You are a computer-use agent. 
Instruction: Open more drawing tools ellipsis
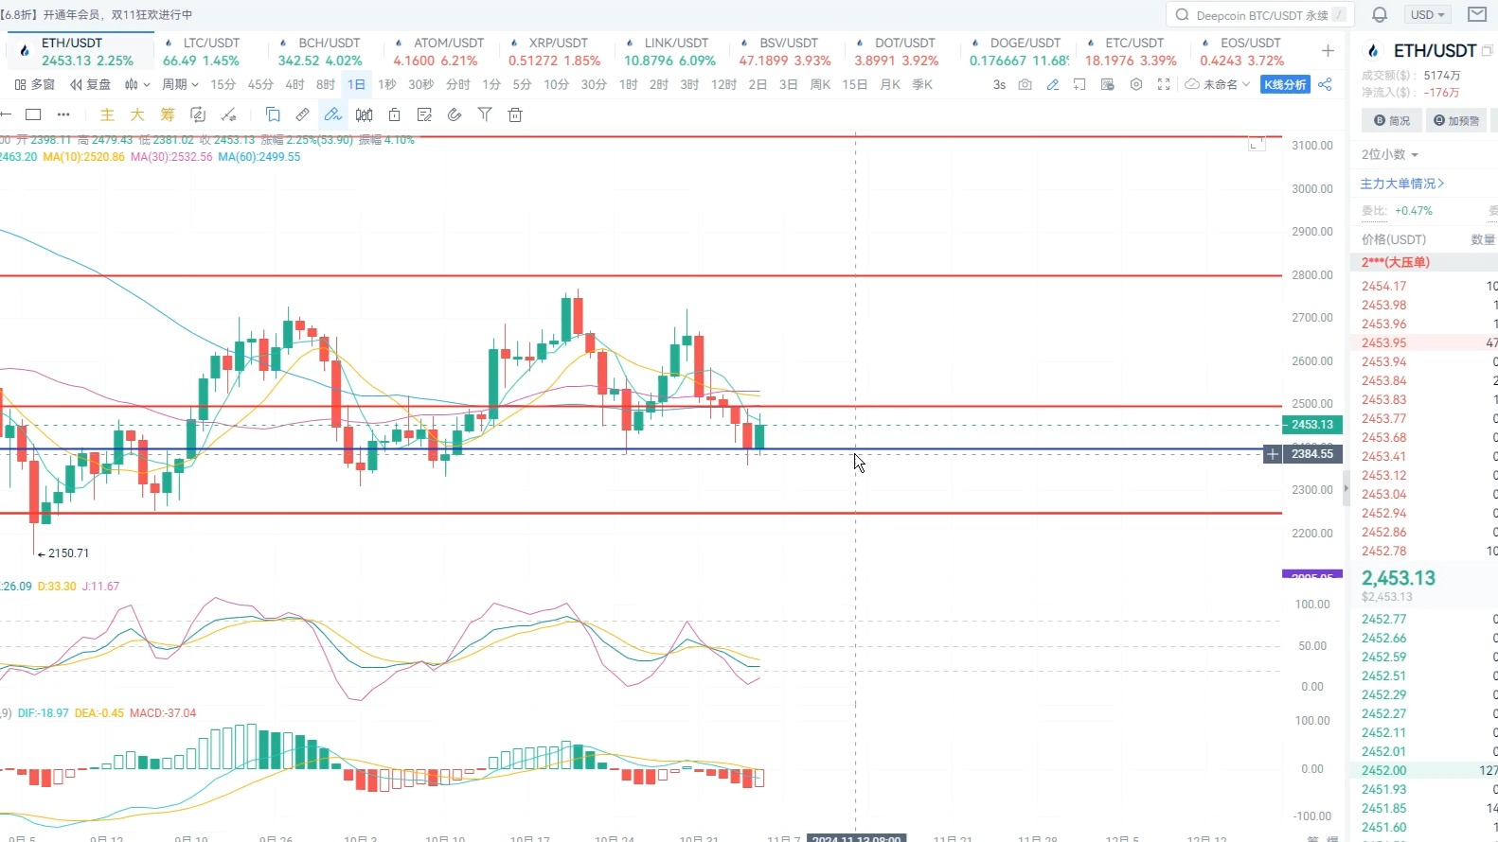[x=63, y=114]
